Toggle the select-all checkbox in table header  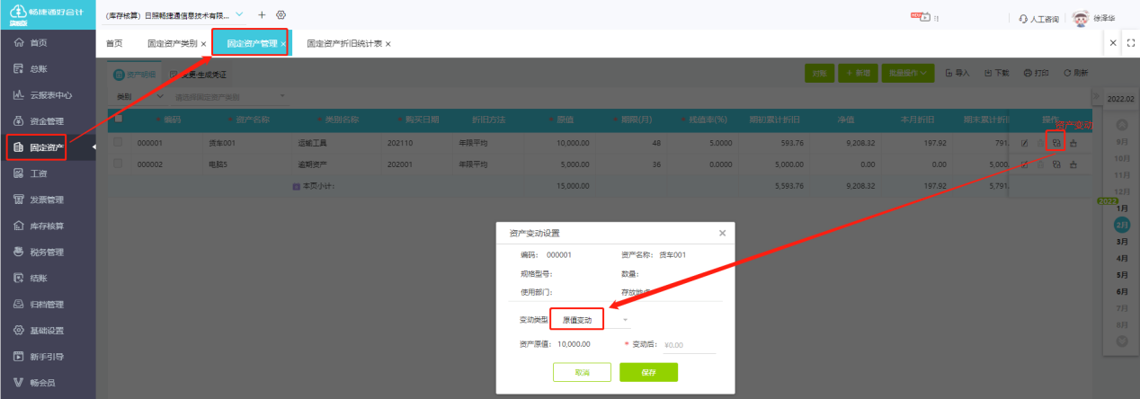tap(119, 119)
